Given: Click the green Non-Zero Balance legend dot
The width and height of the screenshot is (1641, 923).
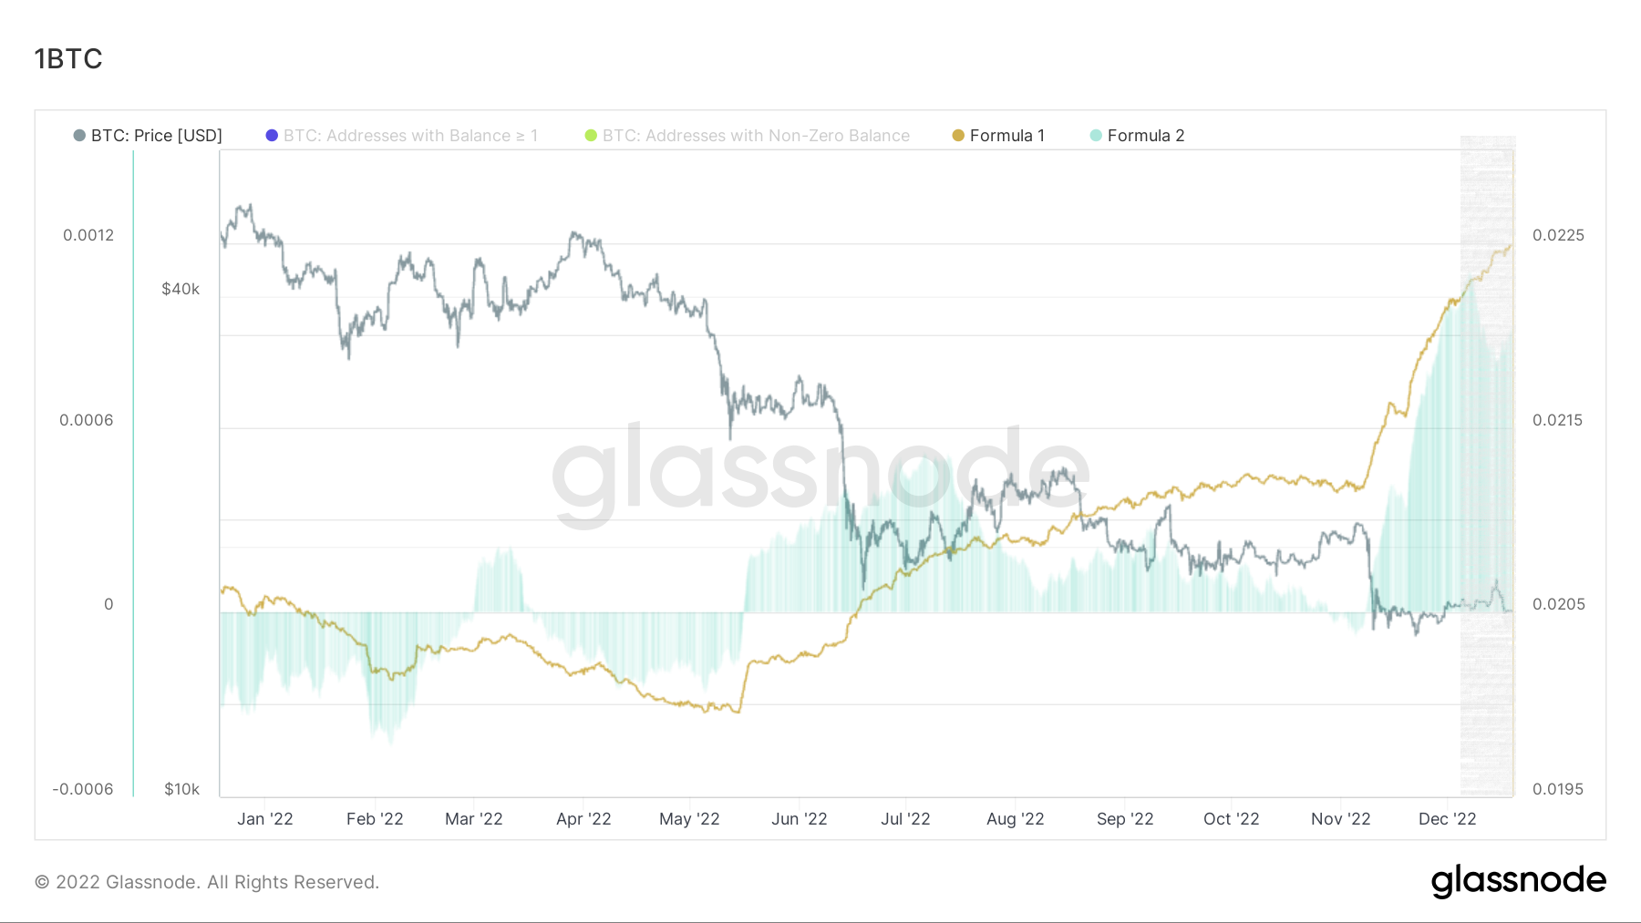Looking at the screenshot, I should [x=591, y=136].
